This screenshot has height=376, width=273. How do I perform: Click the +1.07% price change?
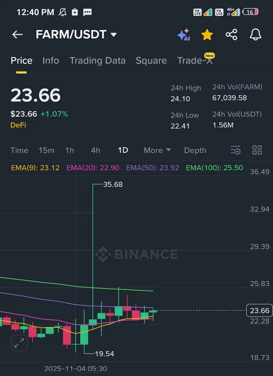(54, 114)
